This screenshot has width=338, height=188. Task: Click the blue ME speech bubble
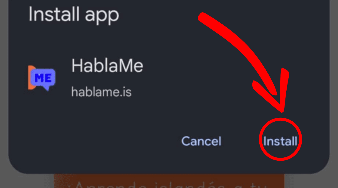(43, 78)
